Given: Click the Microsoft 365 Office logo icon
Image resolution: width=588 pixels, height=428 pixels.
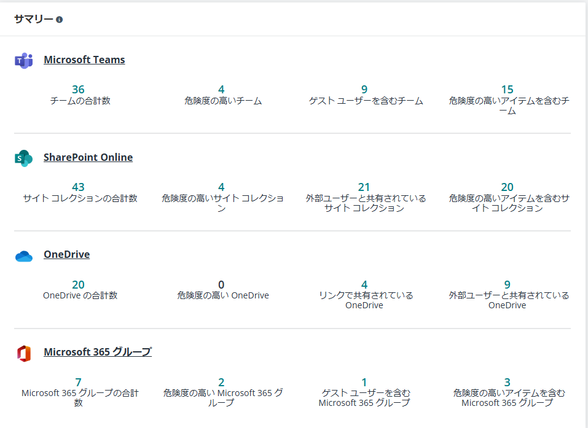Looking at the screenshot, I should [x=23, y=354].
